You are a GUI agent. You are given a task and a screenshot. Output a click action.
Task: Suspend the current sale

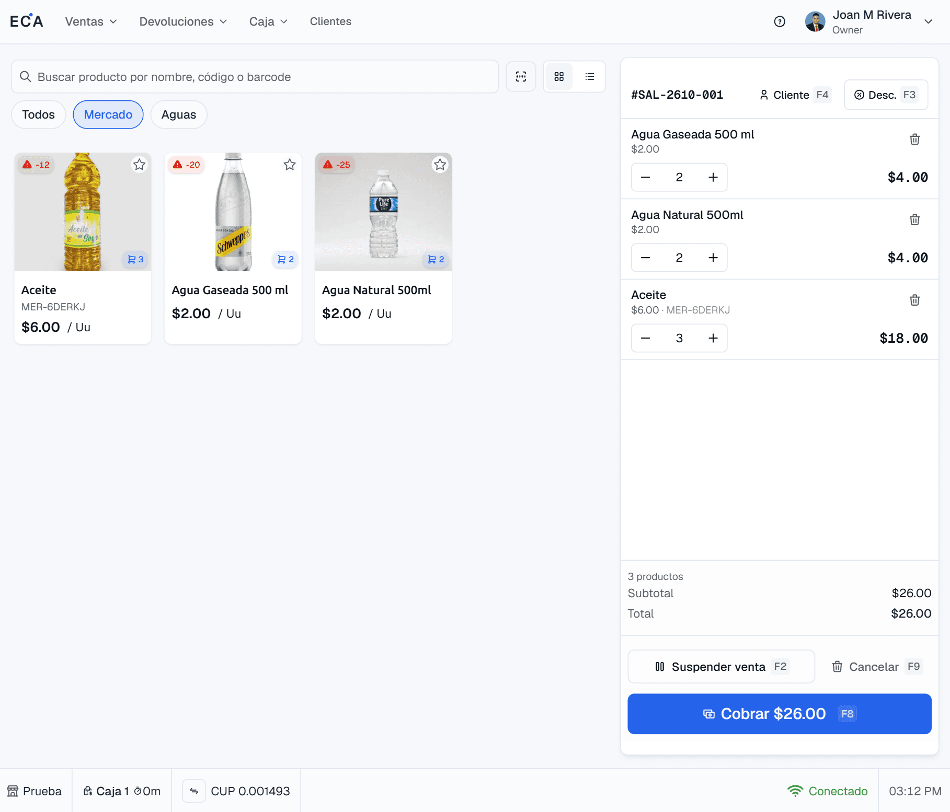coord(722,667)
